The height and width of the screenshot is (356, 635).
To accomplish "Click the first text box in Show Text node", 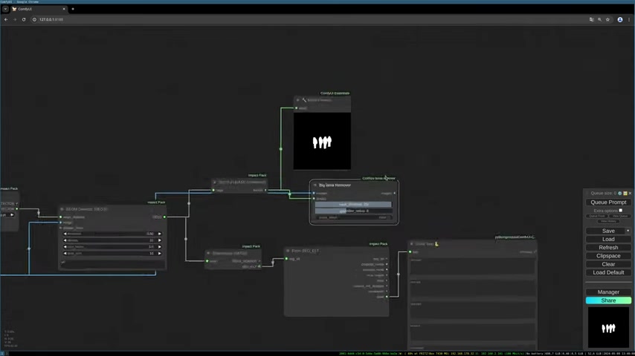I will pos(472,266).
